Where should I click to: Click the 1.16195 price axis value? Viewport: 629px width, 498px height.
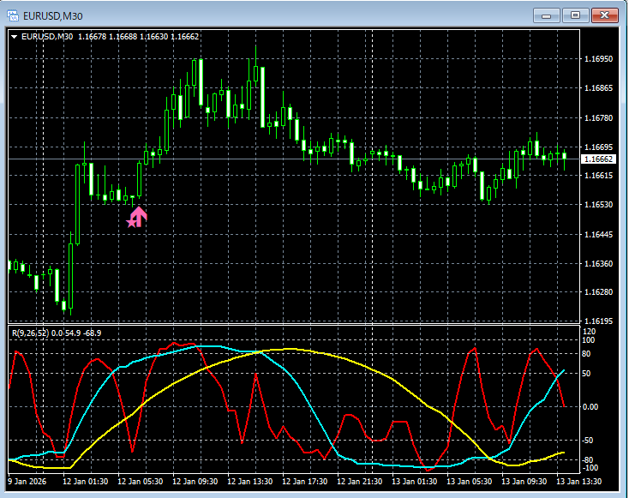click(x=598, y=321)
